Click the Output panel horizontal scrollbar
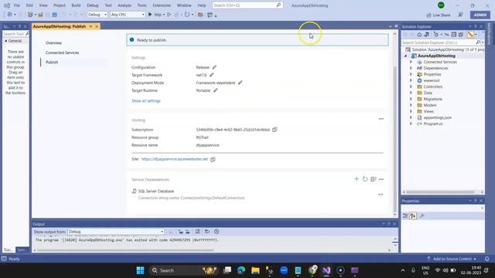 [x=125, y=250]
